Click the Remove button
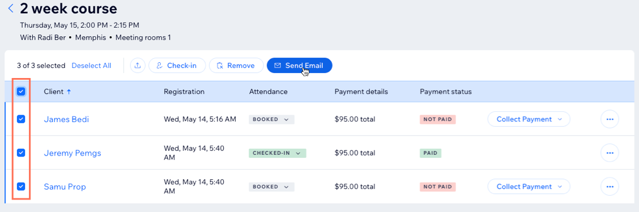Screen dimensions: 639x212 tap(236, 66)
